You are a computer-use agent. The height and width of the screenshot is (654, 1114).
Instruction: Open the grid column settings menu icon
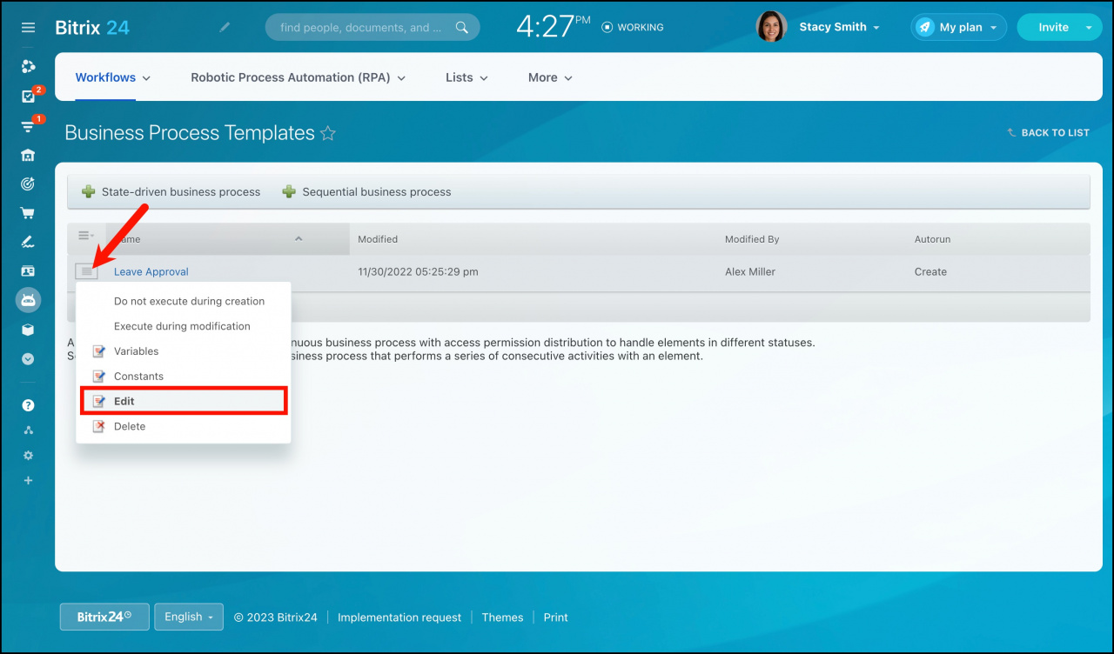pyautogui.click(x=85, y=237)
